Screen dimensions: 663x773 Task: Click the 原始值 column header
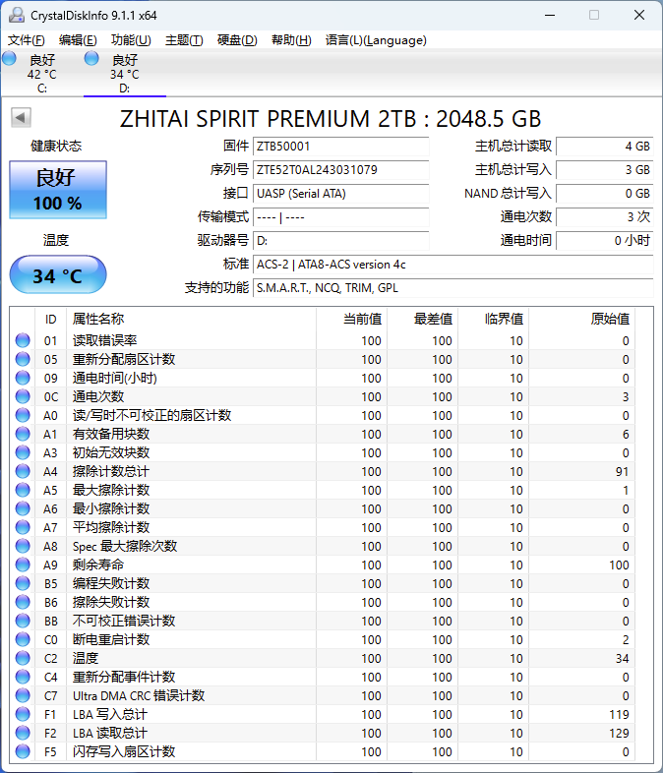click(582, 319)
